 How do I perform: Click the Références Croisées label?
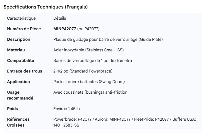coord(18,122)
